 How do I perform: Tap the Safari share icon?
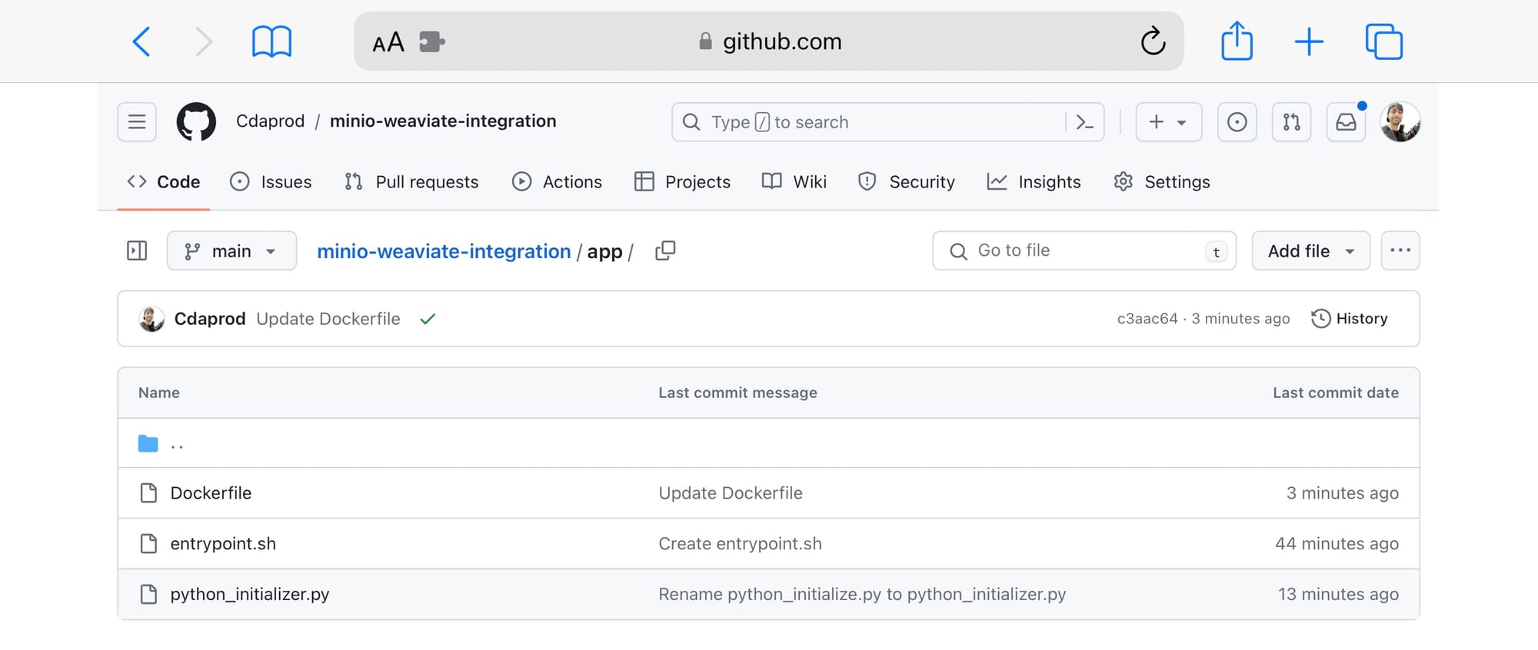1237,41
